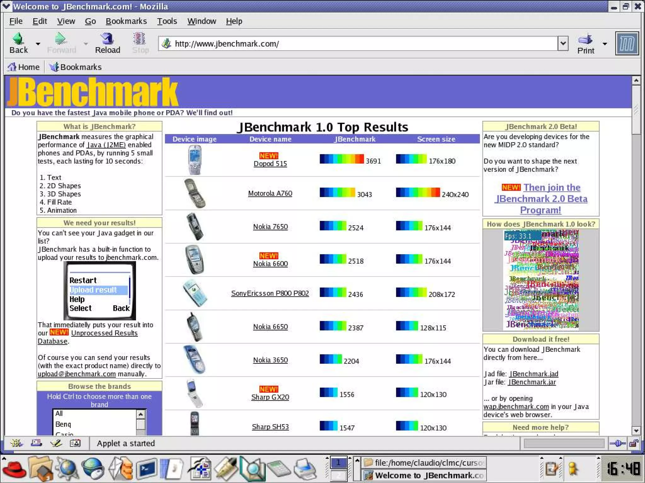Screen dimensions: 645x483
Task: Click the Mozilla throbber logo icon
Action: 627,44
